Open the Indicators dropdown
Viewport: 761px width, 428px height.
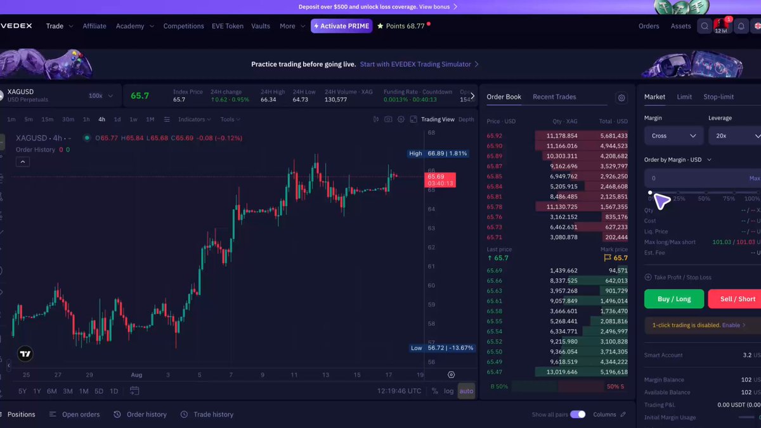(195, 119)
